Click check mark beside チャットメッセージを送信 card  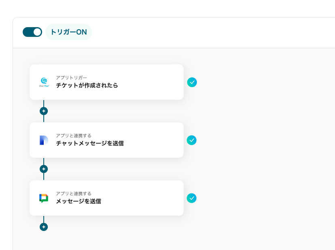192,140
